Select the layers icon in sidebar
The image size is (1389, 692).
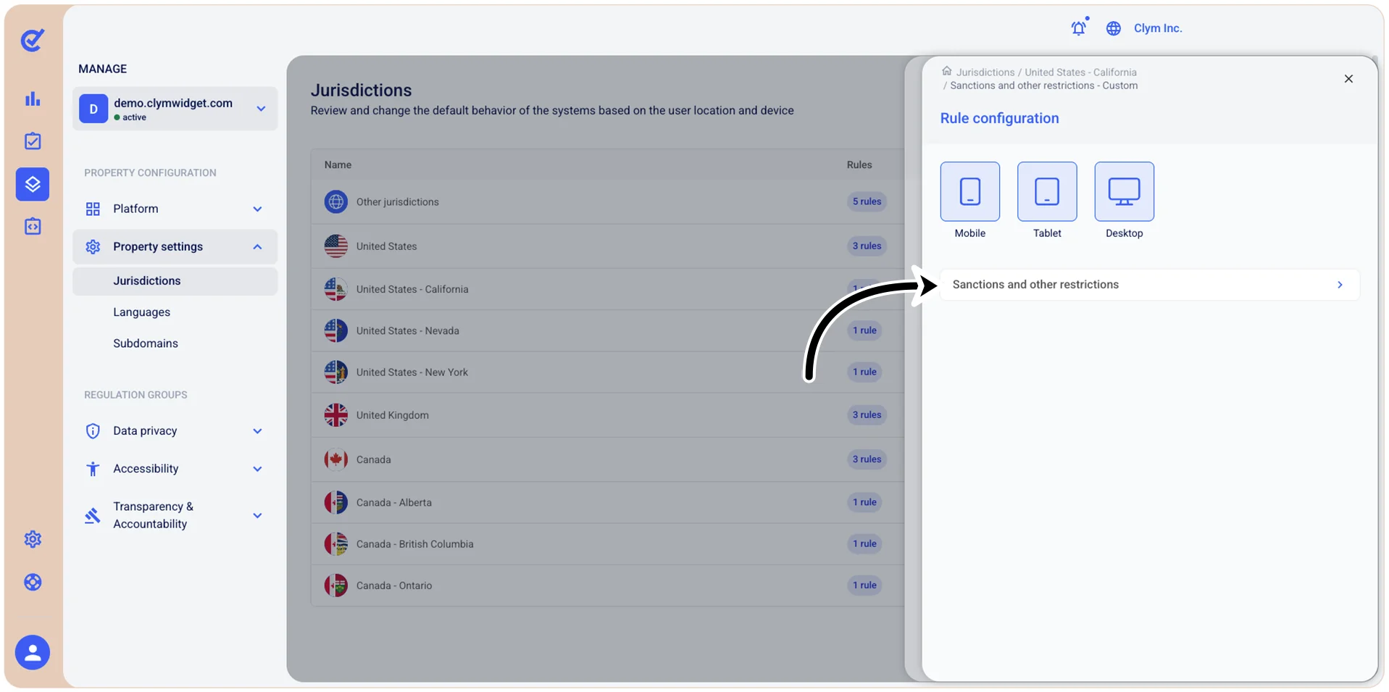tap(33, 184)
